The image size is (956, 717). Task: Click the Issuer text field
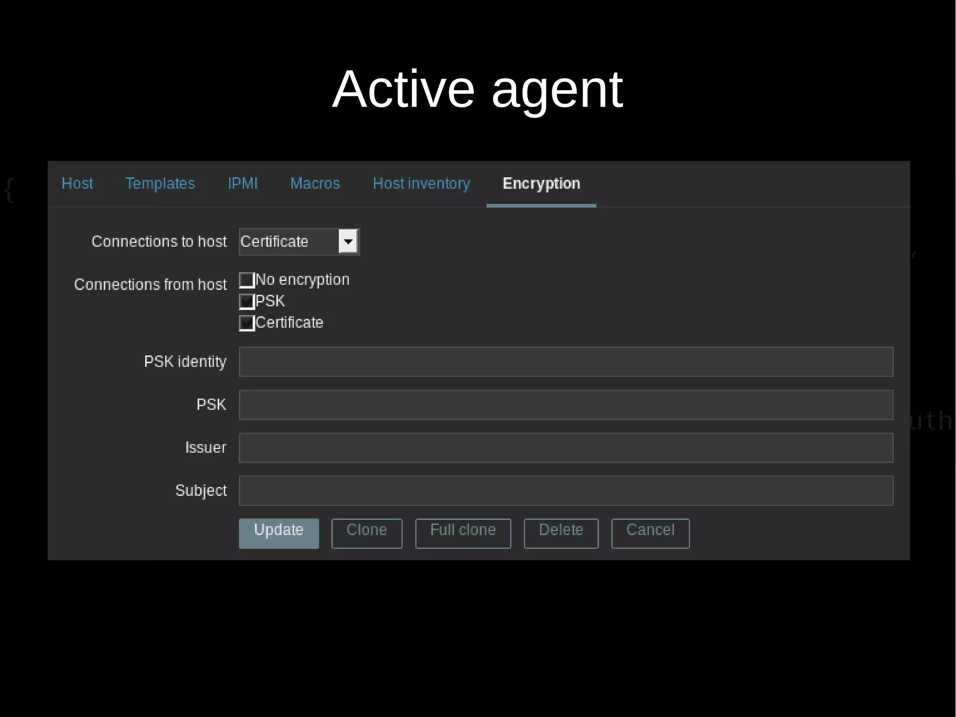point(566,447)
